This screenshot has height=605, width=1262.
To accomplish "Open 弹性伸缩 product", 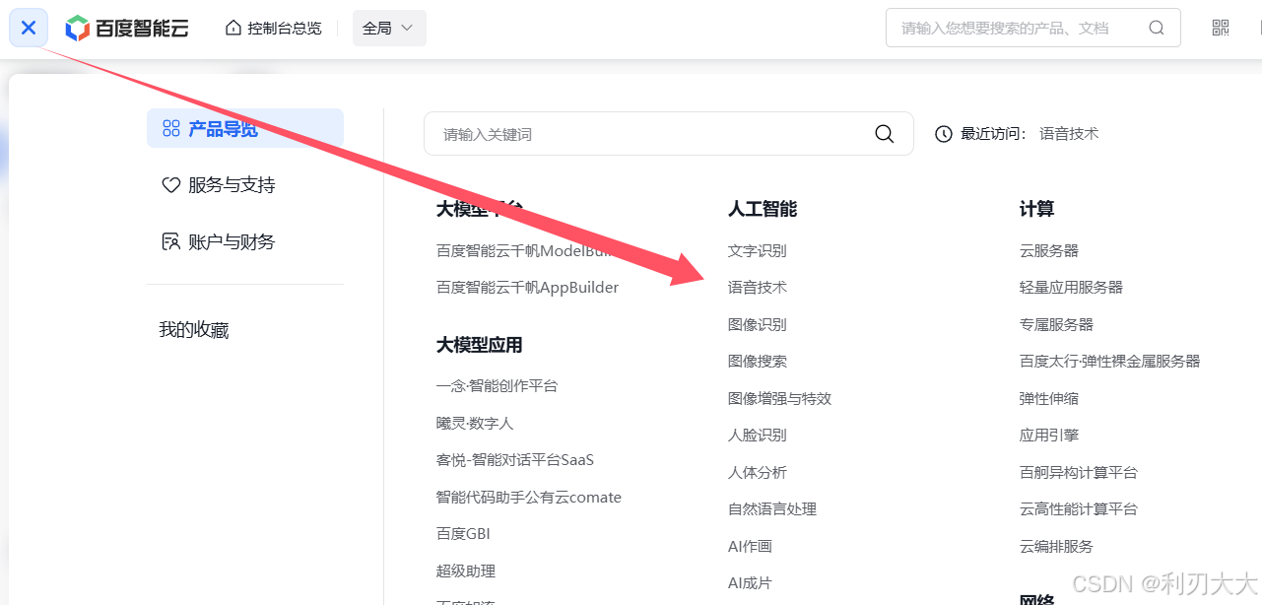I will click(x=1049, y=399).
